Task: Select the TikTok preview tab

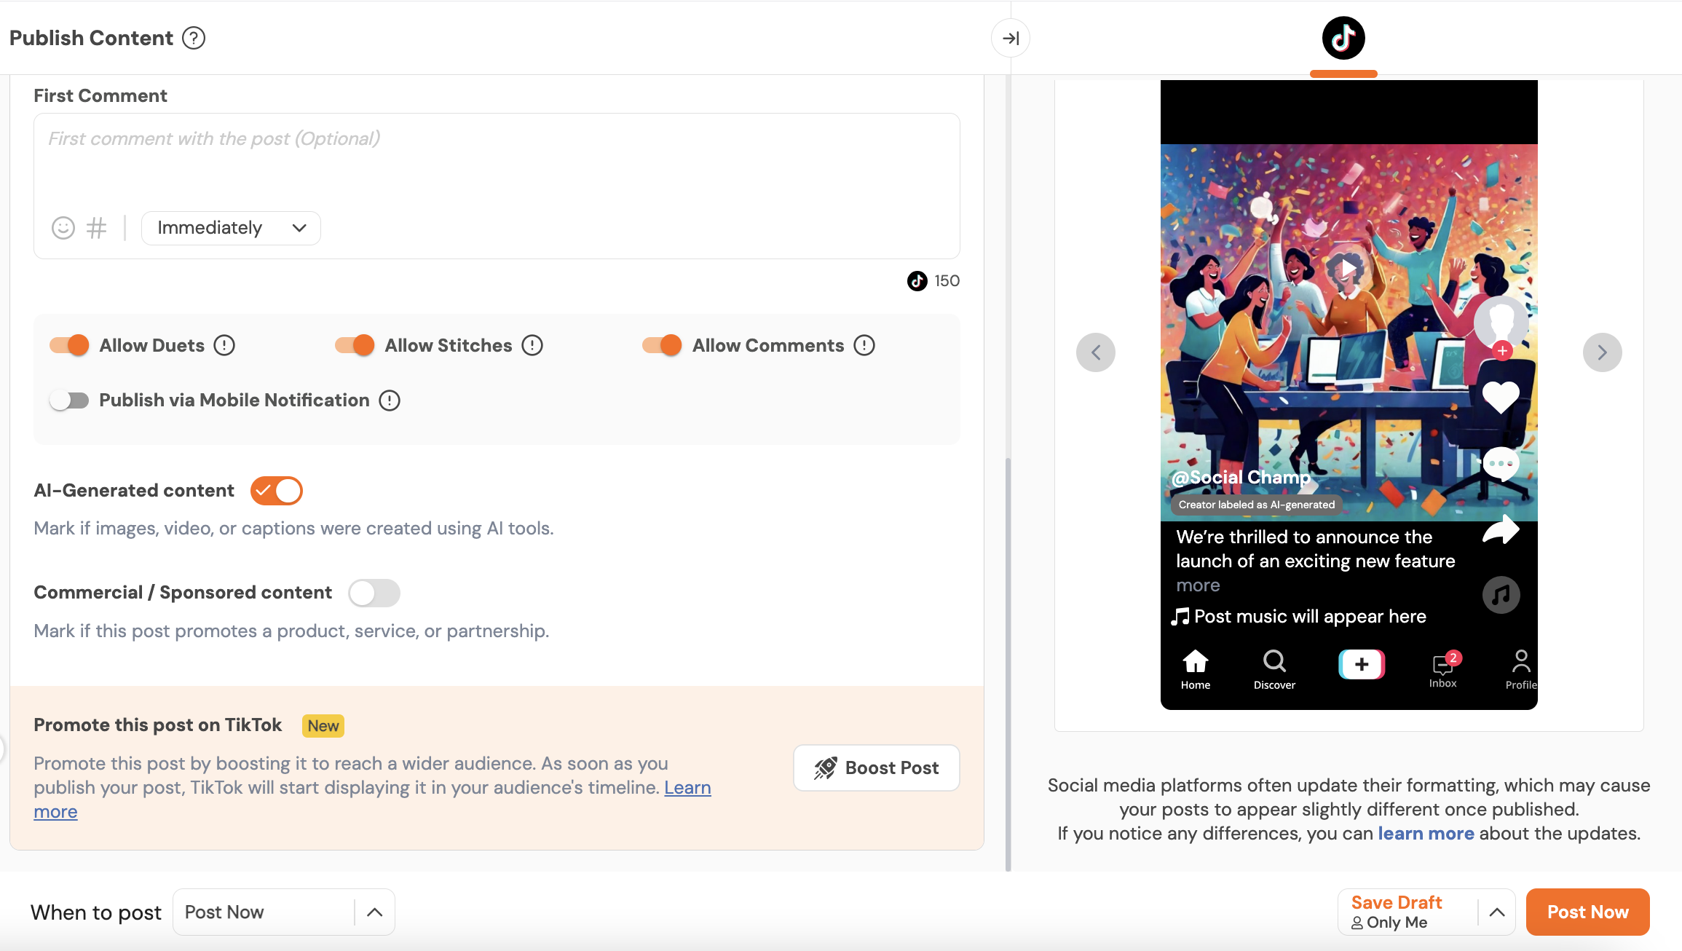Action: click(1343, 38)
